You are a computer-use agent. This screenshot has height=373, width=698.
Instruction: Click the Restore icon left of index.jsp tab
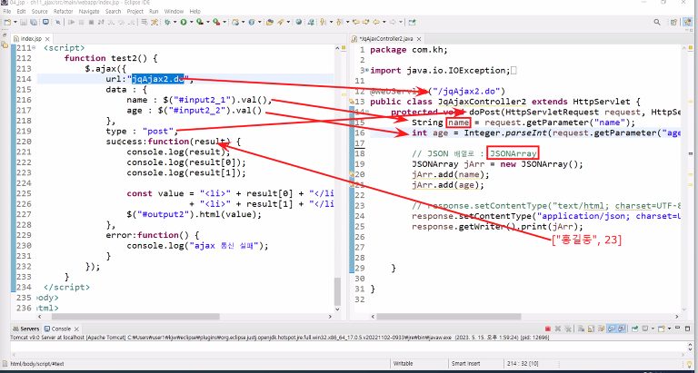[x=5, y=35]
